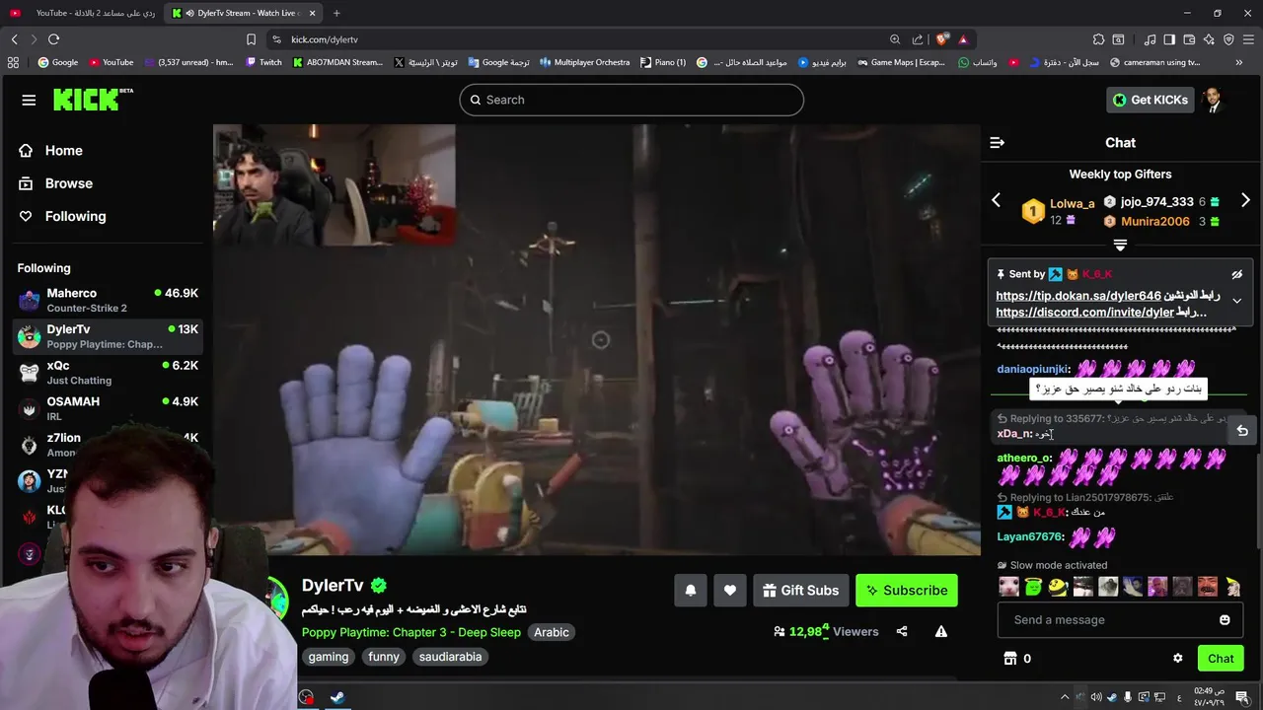This screenshot has width=1263, height=710.
Task: Open the Multiplayer Orchestra bookmark
Action: [584, 62]
